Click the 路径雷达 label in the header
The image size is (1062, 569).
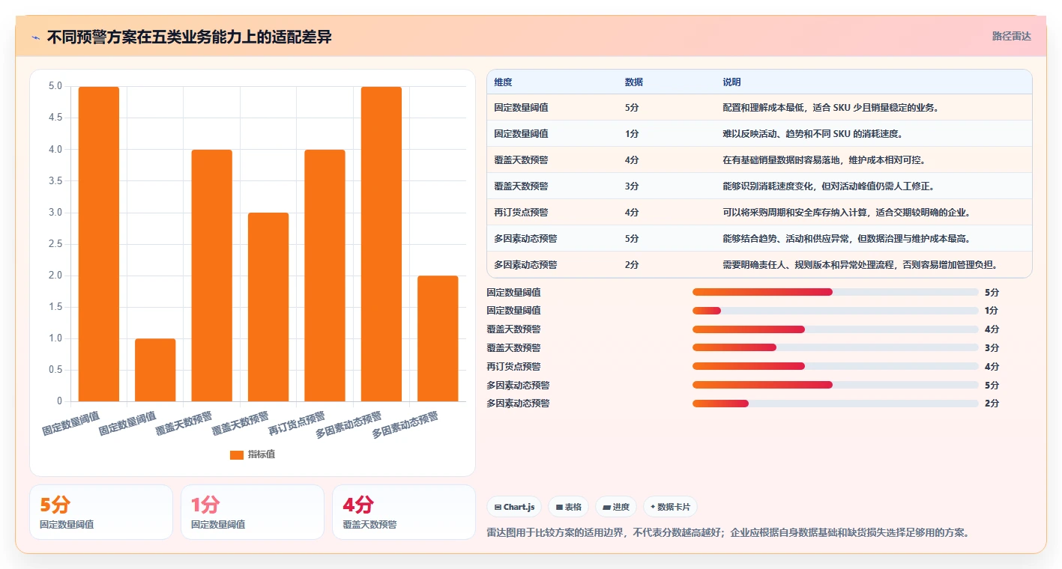tap(1011, 36)
